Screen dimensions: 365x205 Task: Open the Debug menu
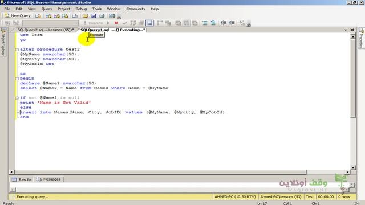tap(81, 9)
